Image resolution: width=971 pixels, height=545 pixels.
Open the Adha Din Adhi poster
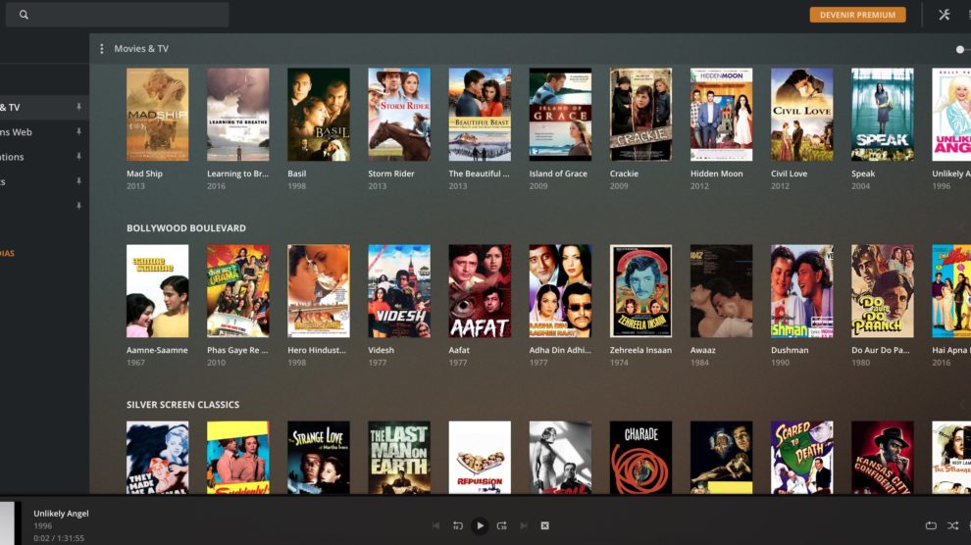pyautogui.click(x=560, y=291)
